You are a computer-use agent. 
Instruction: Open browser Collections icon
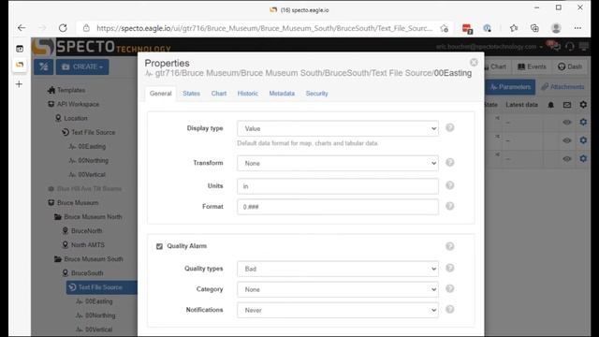(x=534, y=28)
